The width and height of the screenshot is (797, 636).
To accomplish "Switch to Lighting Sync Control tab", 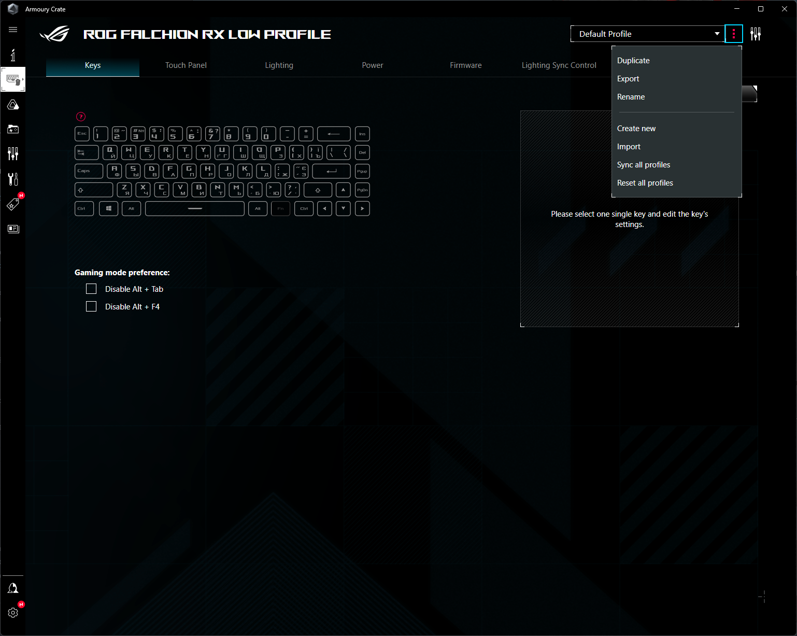I will [559, 65].
